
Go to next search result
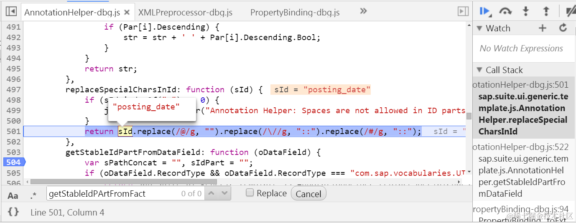pos(225,193)
